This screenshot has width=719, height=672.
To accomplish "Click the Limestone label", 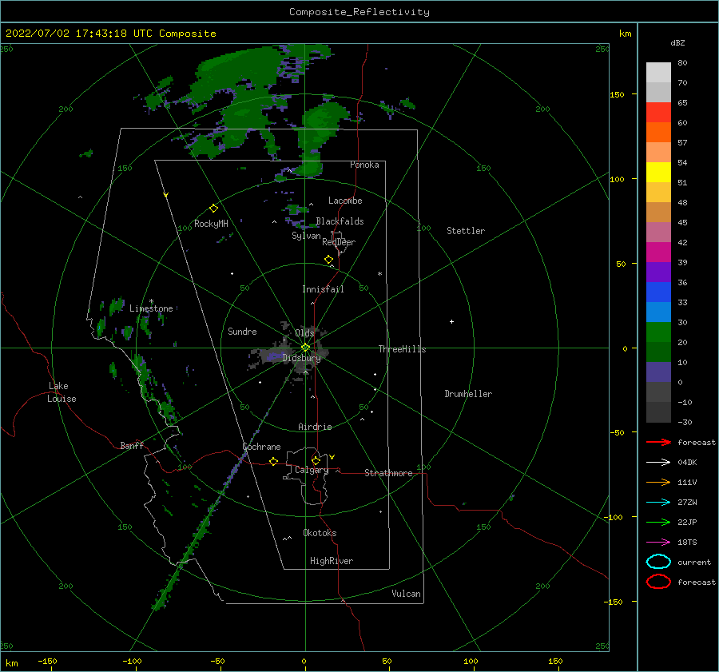I will point(151,308).
